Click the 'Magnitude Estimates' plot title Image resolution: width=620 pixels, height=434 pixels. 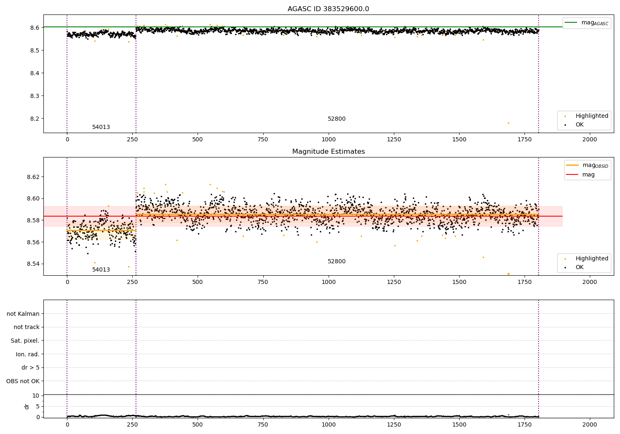[329, 152]
